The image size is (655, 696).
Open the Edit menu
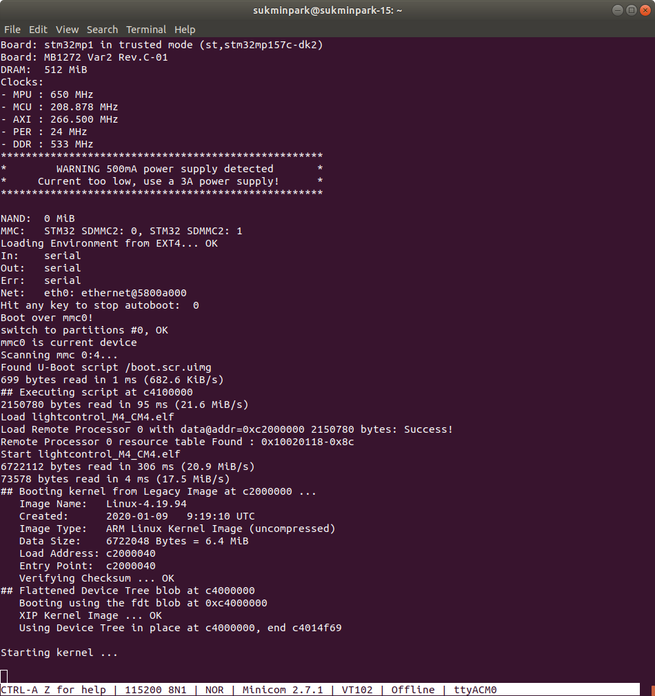click(38, 30)
